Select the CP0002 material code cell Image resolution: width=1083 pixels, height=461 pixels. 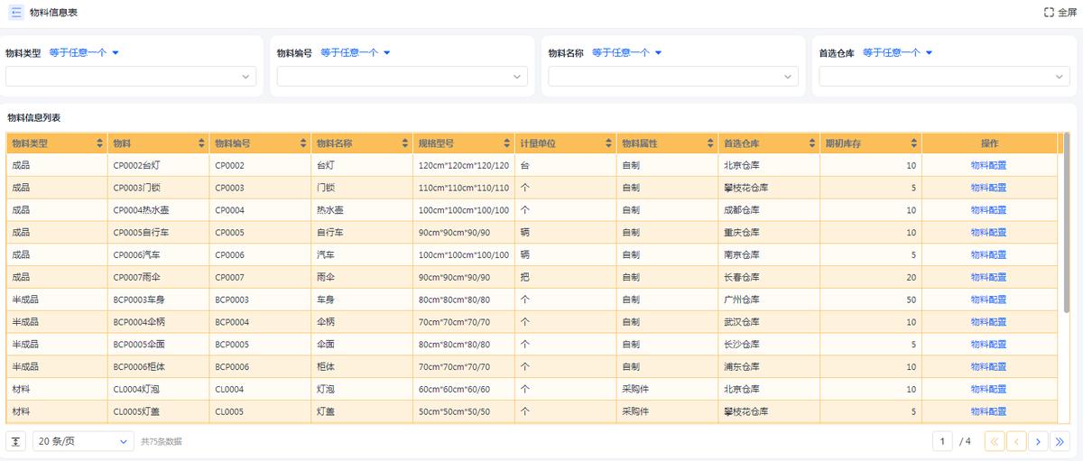260,165
